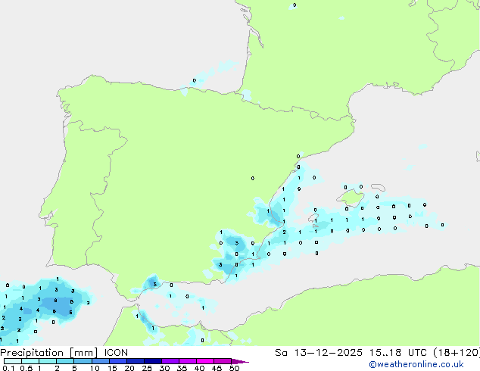Pick the magenta swatch between 40 and 45
The height and width of the screenshot is (371, 480).
tap(205, 361)
